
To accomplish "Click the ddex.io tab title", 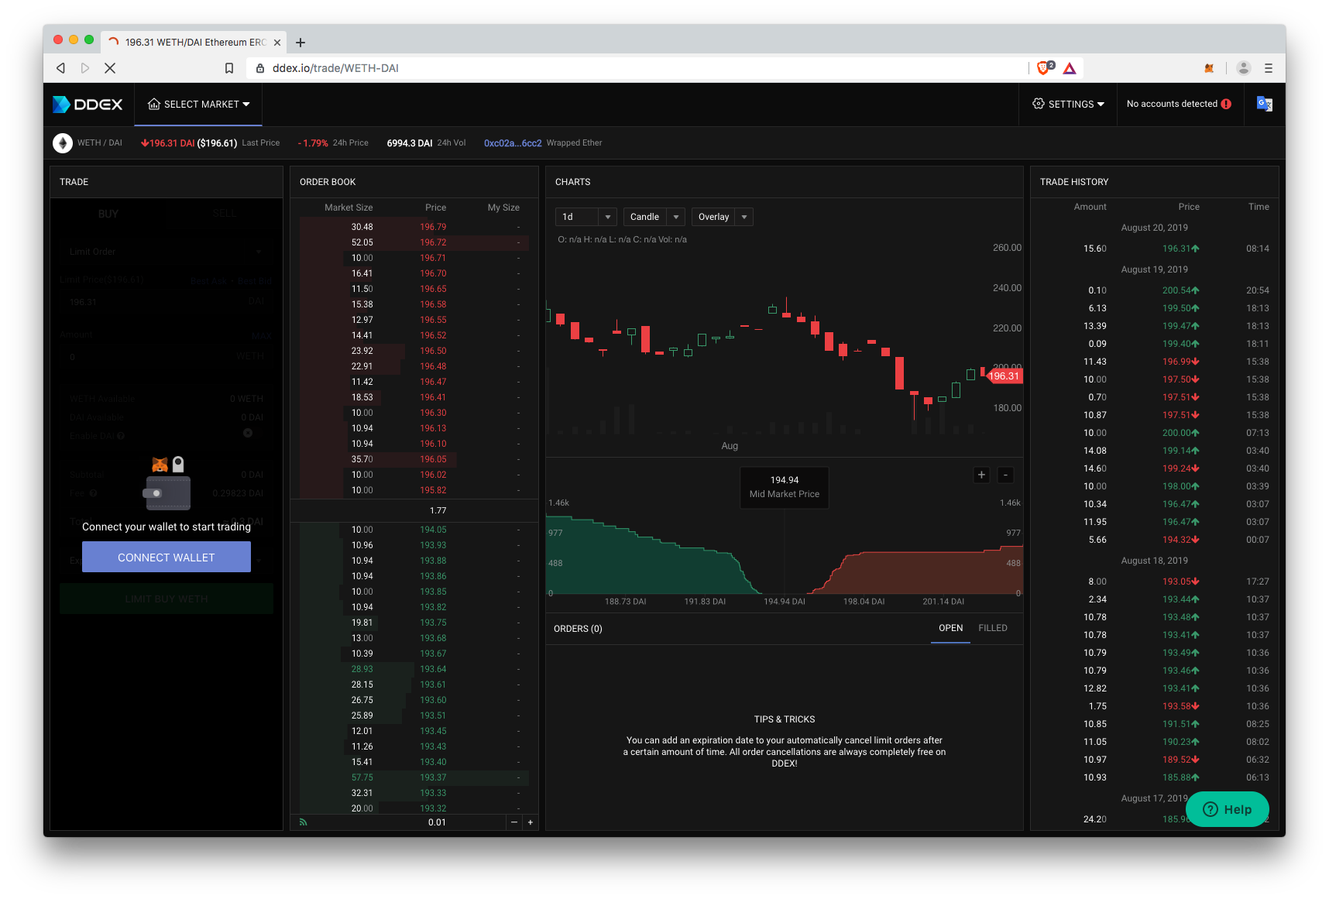I will point(195,43).
